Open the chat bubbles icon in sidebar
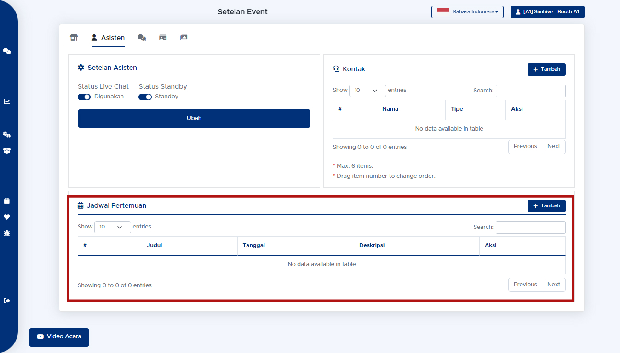Screen dimensions: 620x353 [7, 51]
